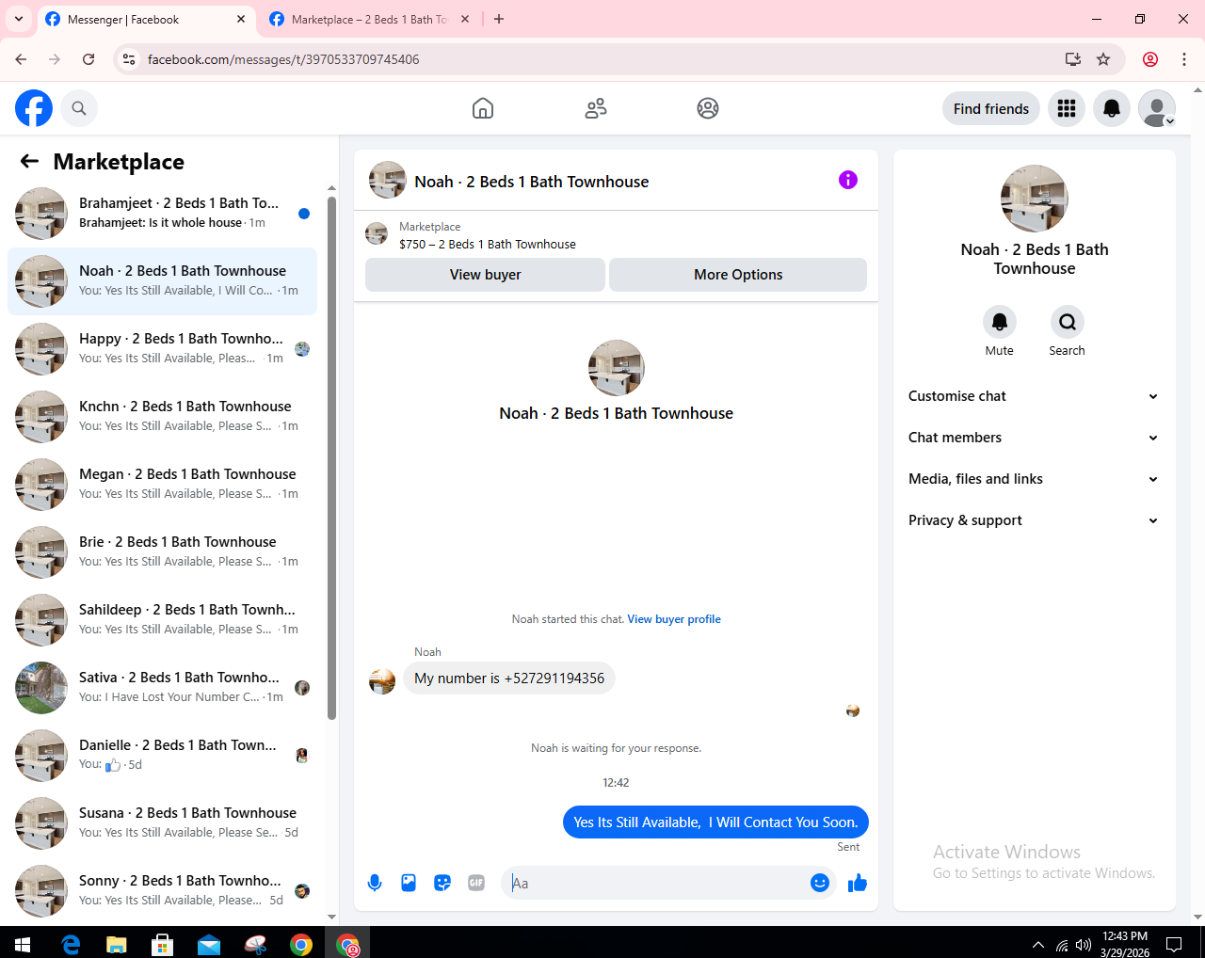1205x958 pixels.
Task: Click Noah's message with phone number
Action: click(x=509, y=679)
